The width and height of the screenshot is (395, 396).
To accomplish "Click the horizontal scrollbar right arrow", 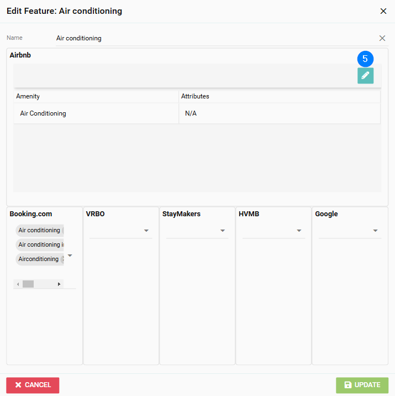I will coord(59,284).
